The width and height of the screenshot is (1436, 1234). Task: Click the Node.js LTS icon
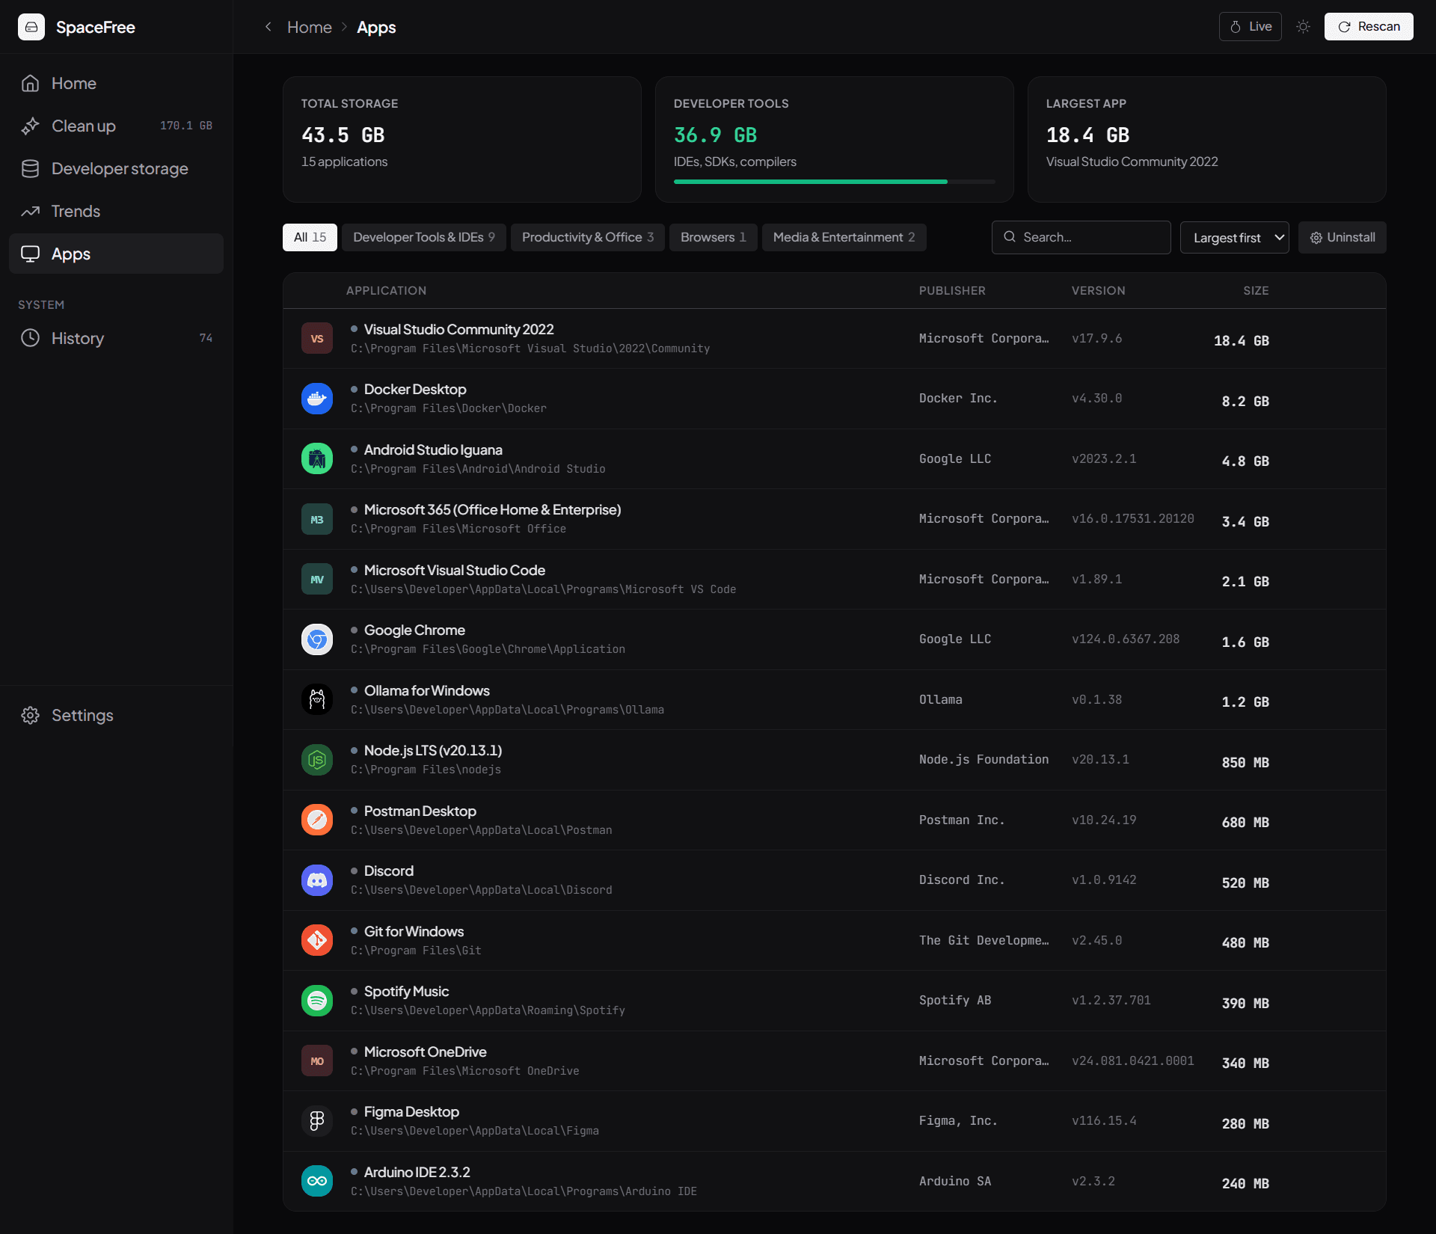pyautogui.click(x=317, y=760)
